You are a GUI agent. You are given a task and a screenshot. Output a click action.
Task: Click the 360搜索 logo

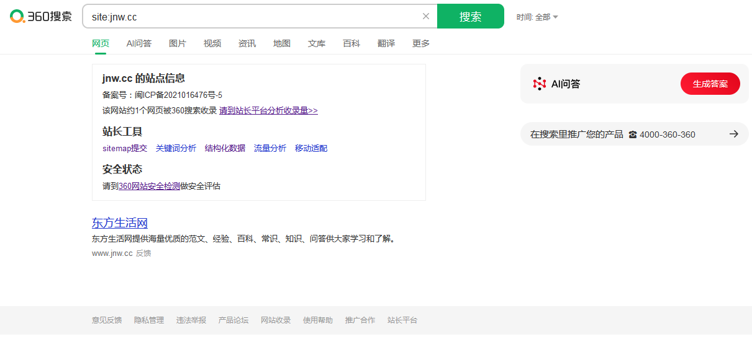[41, 17]
